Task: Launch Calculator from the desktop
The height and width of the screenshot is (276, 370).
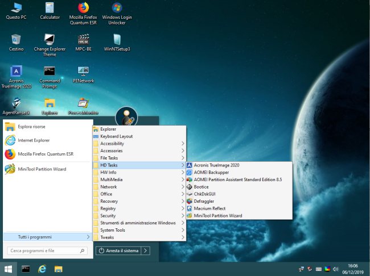Action: point(50,11)
